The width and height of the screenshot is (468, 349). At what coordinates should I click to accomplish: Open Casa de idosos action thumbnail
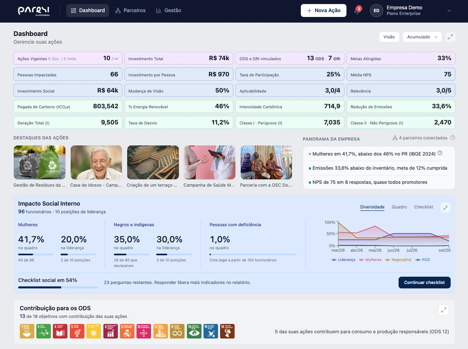[x=96, y=162]
